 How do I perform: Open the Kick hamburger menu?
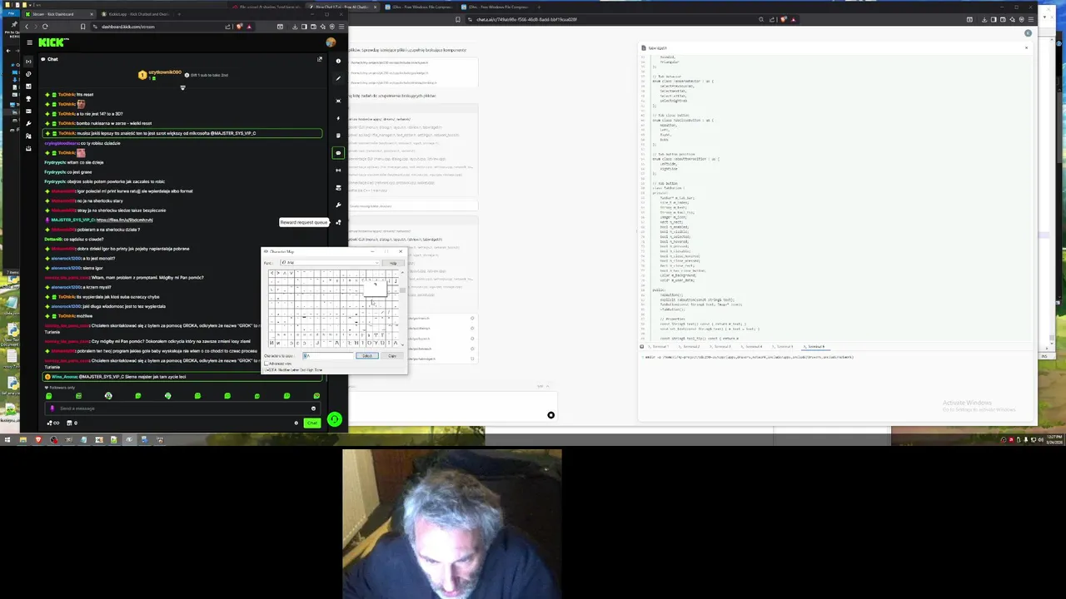tap(29, 42)
